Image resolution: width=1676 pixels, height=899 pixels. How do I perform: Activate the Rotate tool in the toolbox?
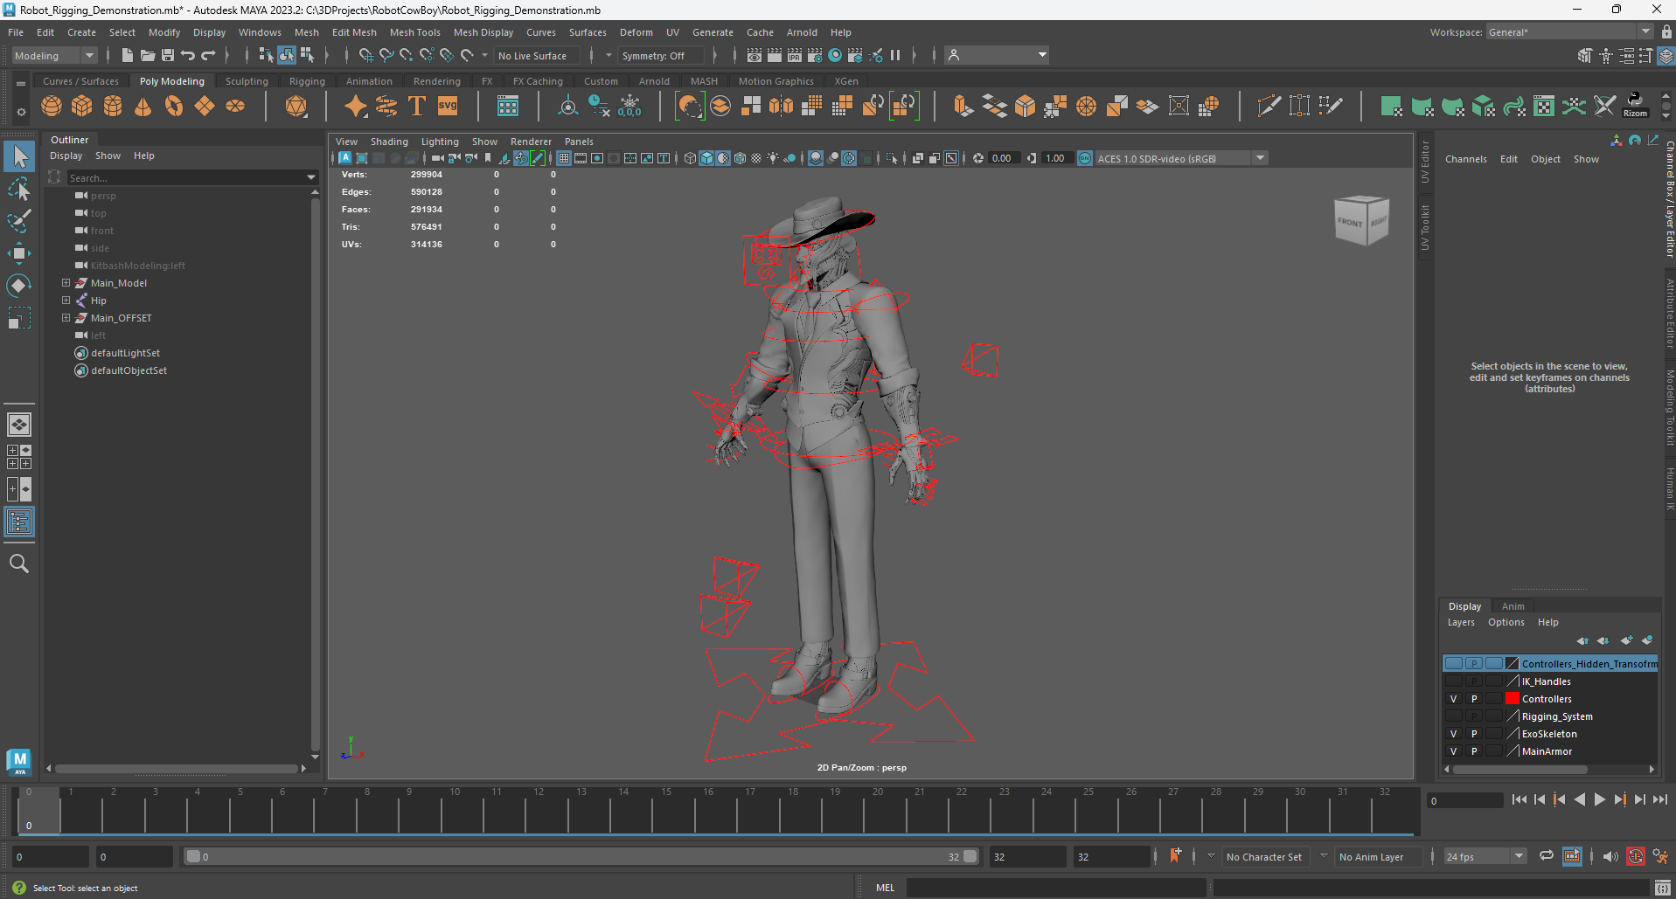18,286
